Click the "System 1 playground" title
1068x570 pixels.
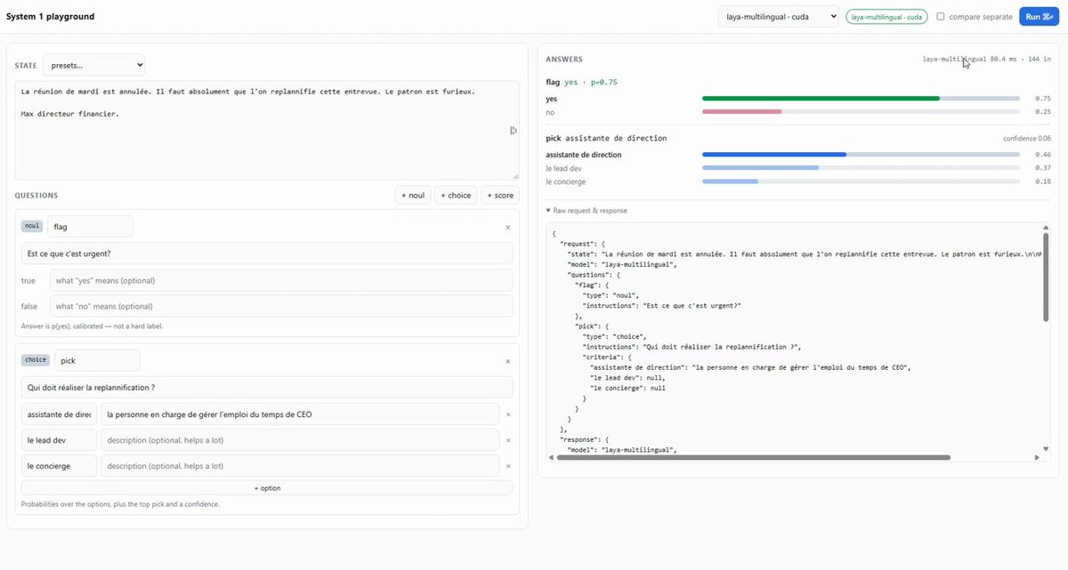pos(50,17)
